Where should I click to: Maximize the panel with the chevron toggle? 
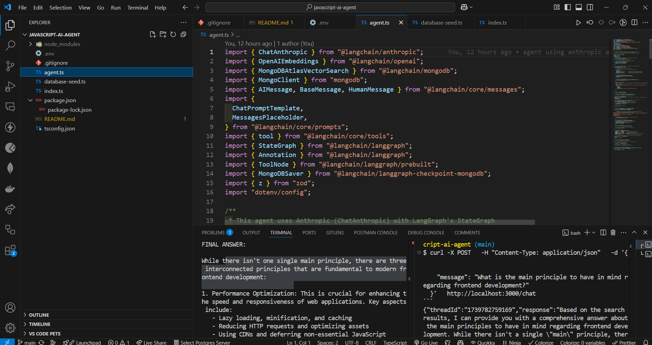tap(634, 232)
